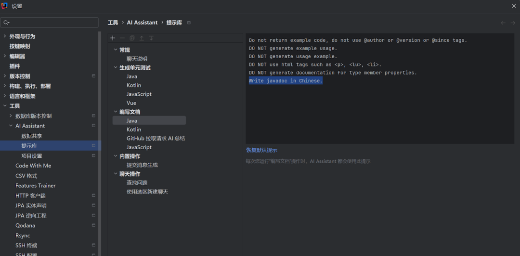
Task: Navigate forward with the right arrow icon
Action: point(513,23)
